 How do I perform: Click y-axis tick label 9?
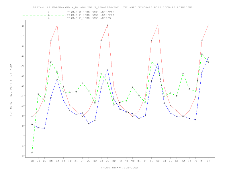click(23, 116)
